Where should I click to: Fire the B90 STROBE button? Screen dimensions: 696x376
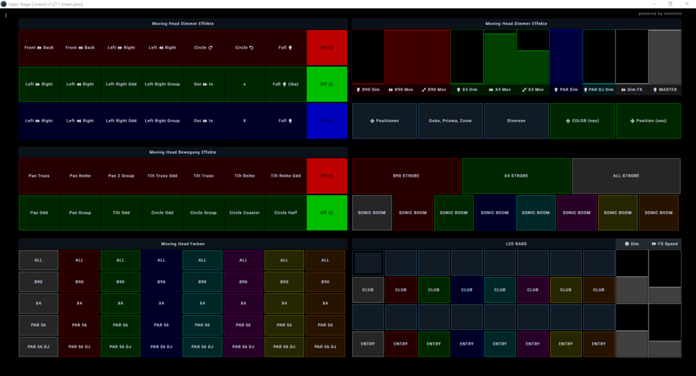coord(406,175)
